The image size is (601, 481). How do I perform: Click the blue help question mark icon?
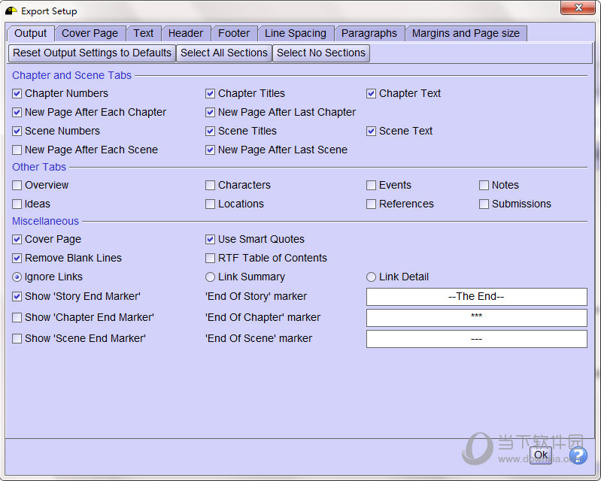578,455
